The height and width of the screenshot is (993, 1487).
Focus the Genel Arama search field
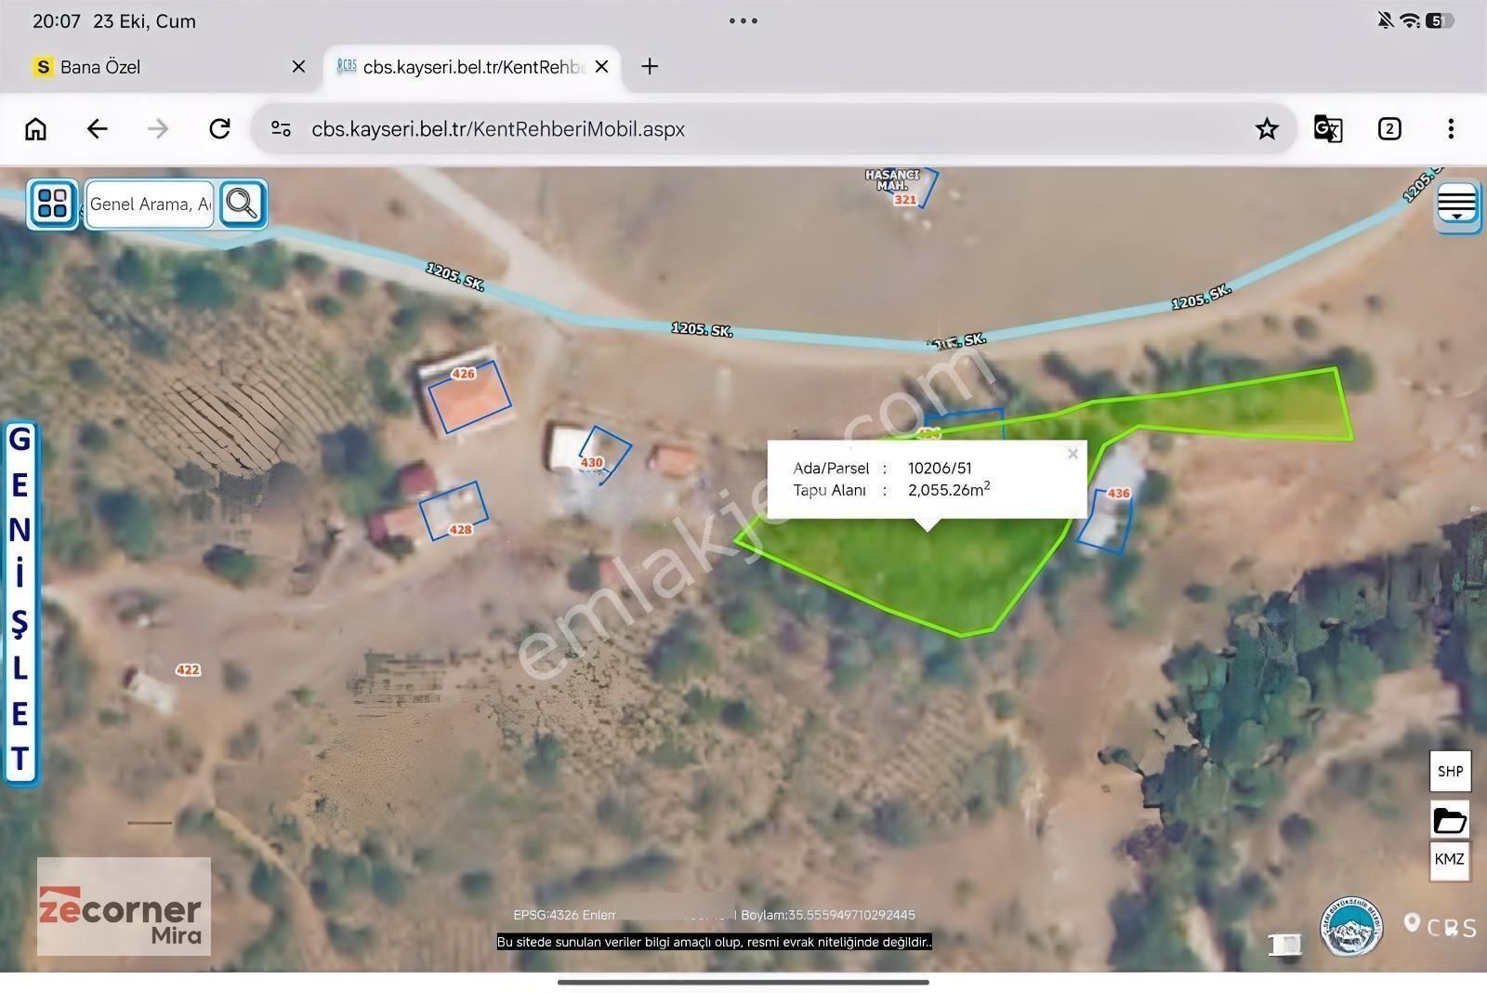151,204
